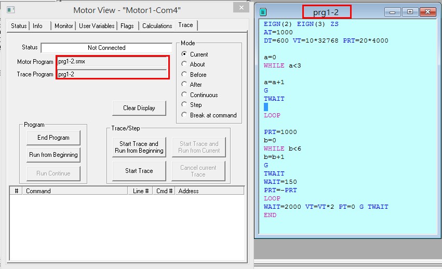Click the End Program button
Screen dimensions: 442x269
point(53,138)
